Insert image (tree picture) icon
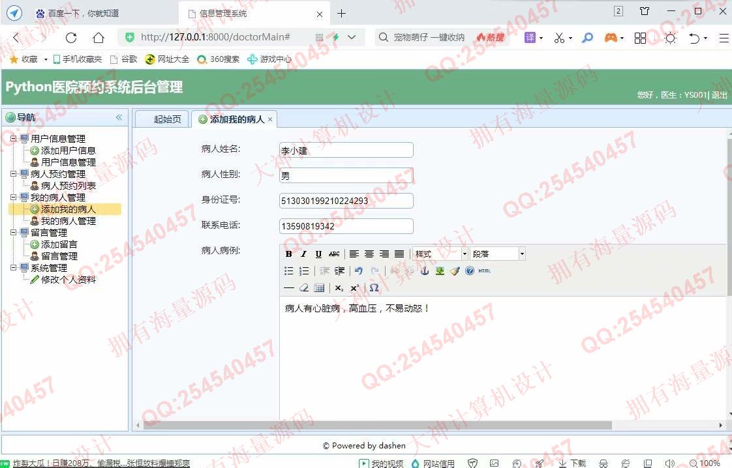This screenshot has height=468, width=732. [440, 271]
